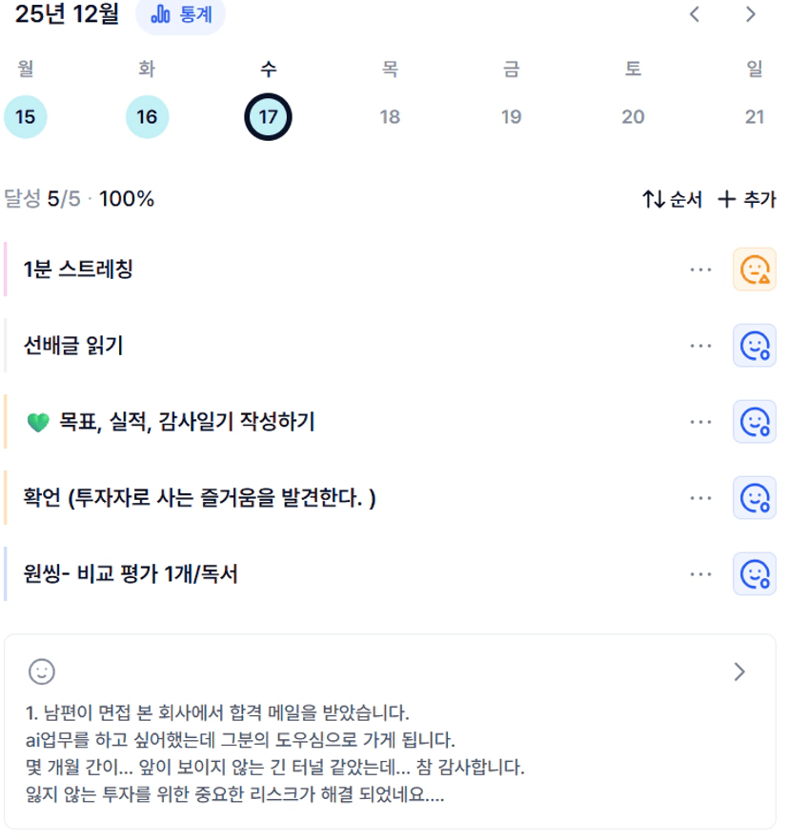Toggle completion face for 확언 habit
788x840 pixels.
click(754, 498)
